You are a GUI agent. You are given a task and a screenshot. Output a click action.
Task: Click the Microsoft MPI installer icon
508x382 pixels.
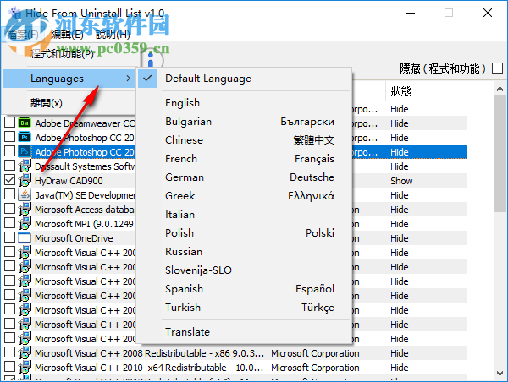(x=25, y=223)
